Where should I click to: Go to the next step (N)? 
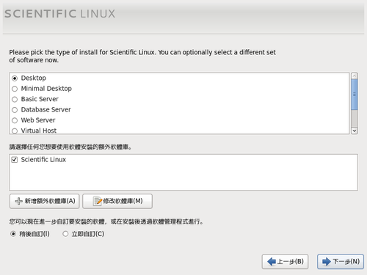pyautogui.click(x=341, y=262)
